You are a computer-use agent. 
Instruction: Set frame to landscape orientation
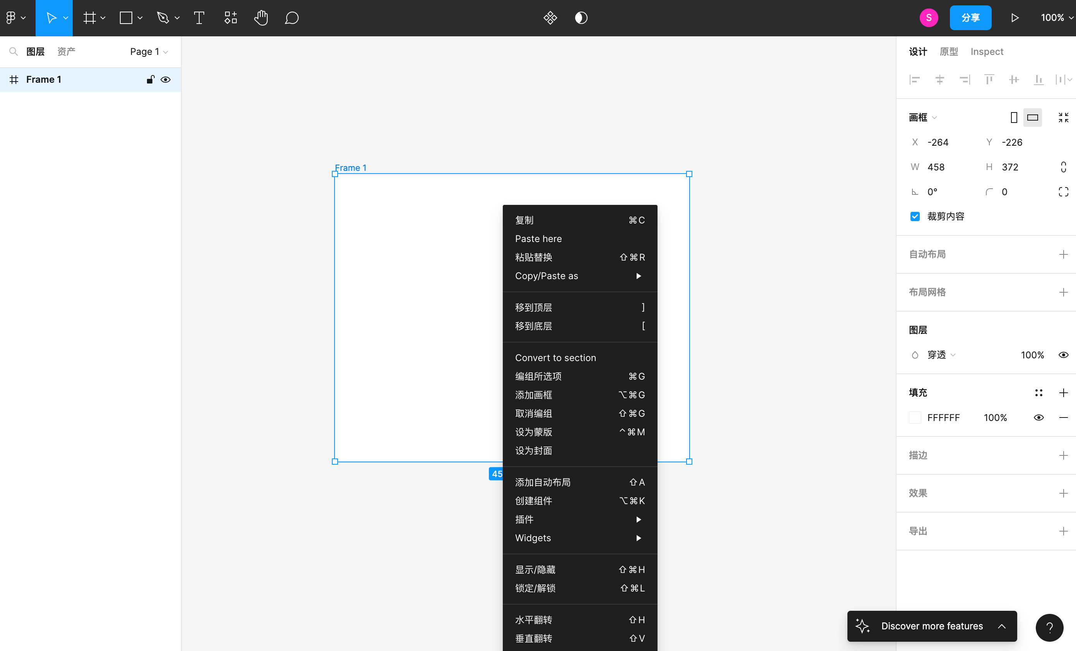[1032, 118]
